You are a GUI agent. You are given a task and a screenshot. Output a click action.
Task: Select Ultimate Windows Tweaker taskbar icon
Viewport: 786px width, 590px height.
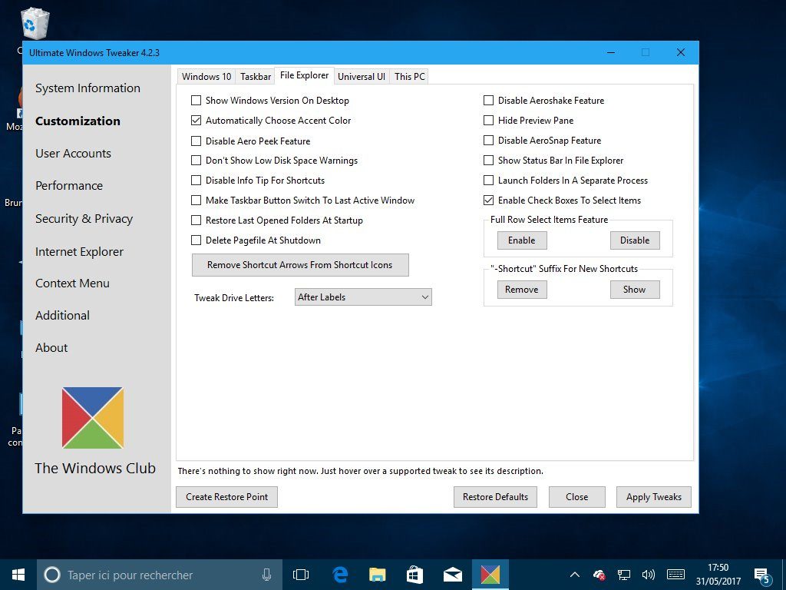(490, 575)
